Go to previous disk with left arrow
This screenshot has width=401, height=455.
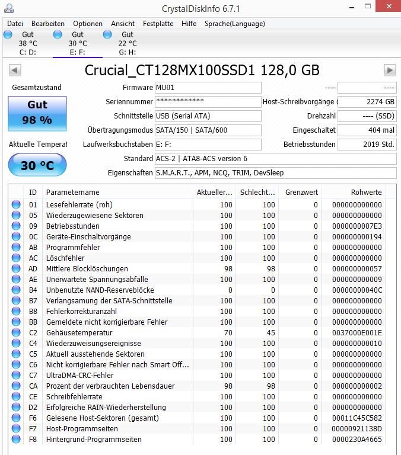(x=15, y=71)
